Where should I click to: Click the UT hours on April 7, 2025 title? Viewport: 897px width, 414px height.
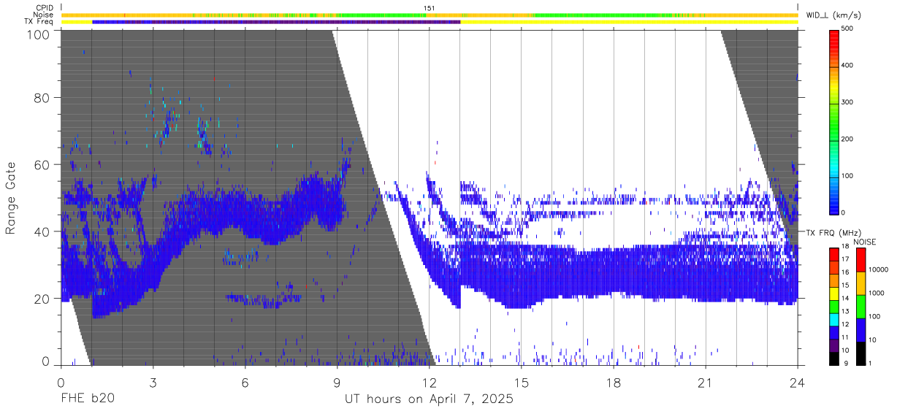click(x=430, y=399)
